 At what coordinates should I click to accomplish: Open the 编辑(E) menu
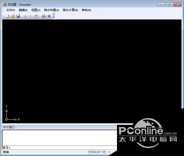coord(23,10)
